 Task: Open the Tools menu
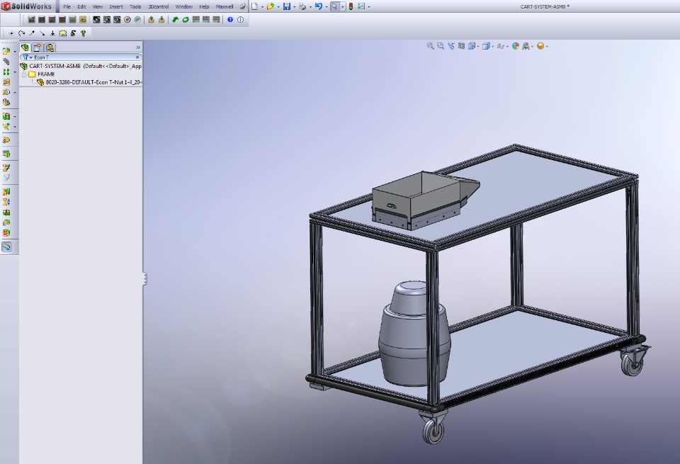pos(135,6)
